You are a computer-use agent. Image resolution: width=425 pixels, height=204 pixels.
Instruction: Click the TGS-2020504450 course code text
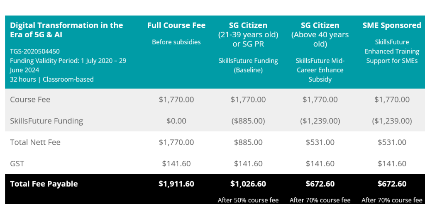point(35,51)
